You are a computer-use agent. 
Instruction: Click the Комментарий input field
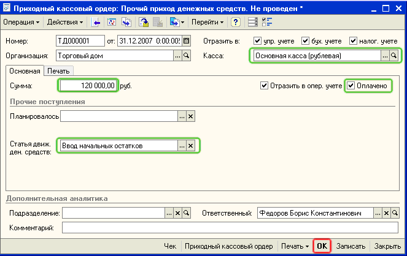230,228
